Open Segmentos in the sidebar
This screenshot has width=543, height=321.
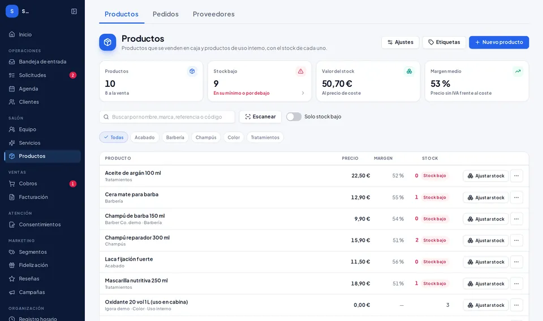click(42, 252)
